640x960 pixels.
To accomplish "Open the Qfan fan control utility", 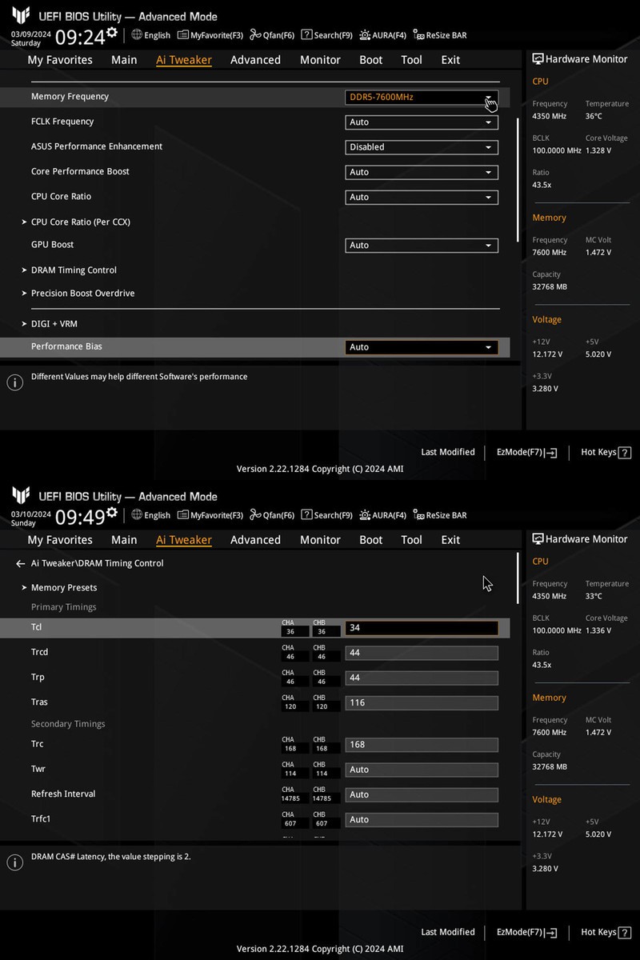I will point(272,34).
